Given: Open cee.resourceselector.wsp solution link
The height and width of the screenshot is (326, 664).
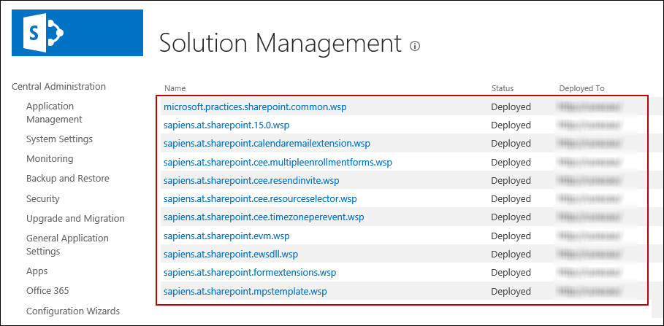Looking at the screenshot, I should (260, 198).
